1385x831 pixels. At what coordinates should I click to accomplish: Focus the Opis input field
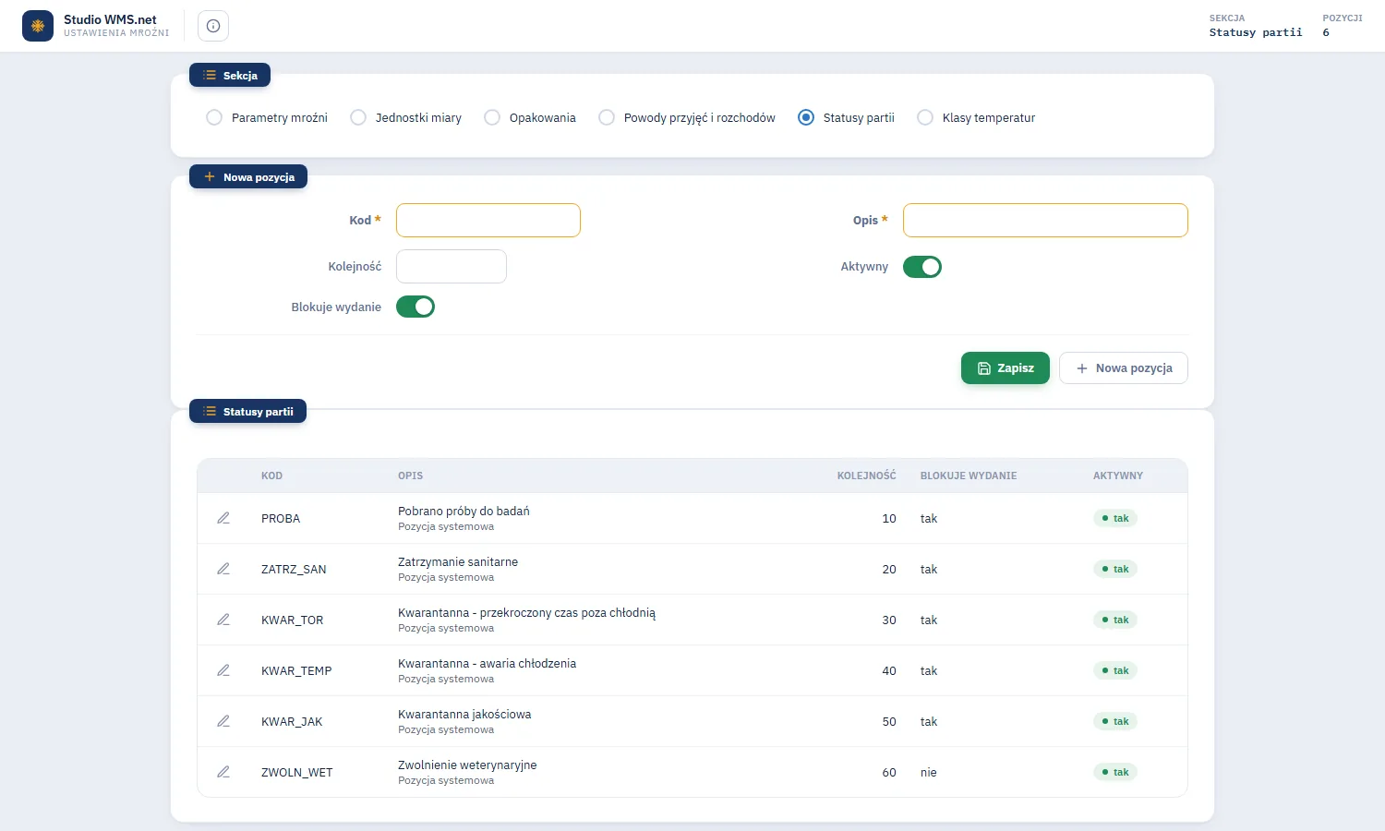pos(1045,221)
